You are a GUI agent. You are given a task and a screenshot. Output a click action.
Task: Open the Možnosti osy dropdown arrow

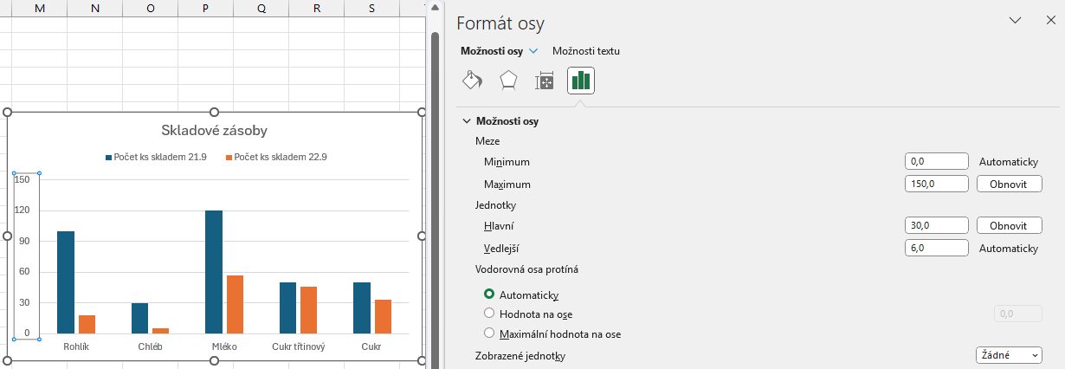[x=533, y=51]
